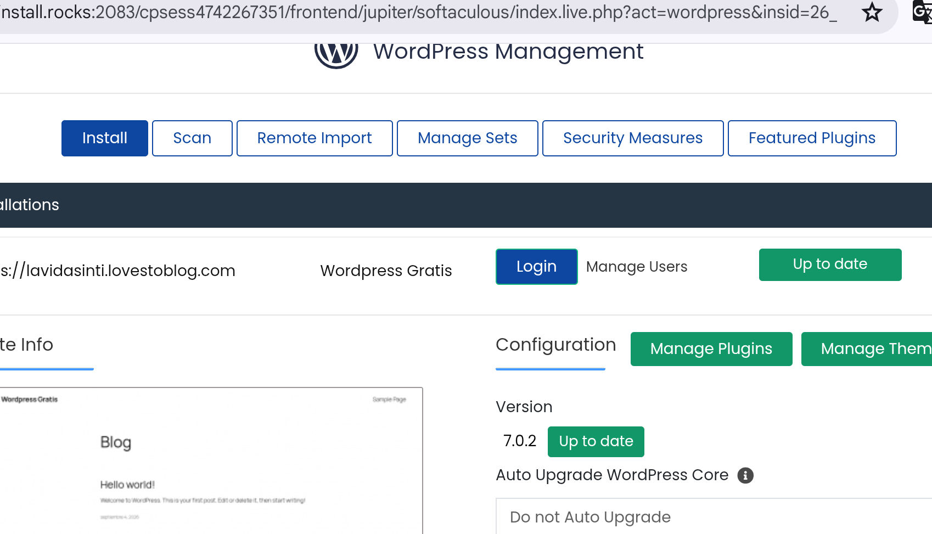Open Remote Import
This screenshot has height=534, width=932.
click(x=315, y=138)
